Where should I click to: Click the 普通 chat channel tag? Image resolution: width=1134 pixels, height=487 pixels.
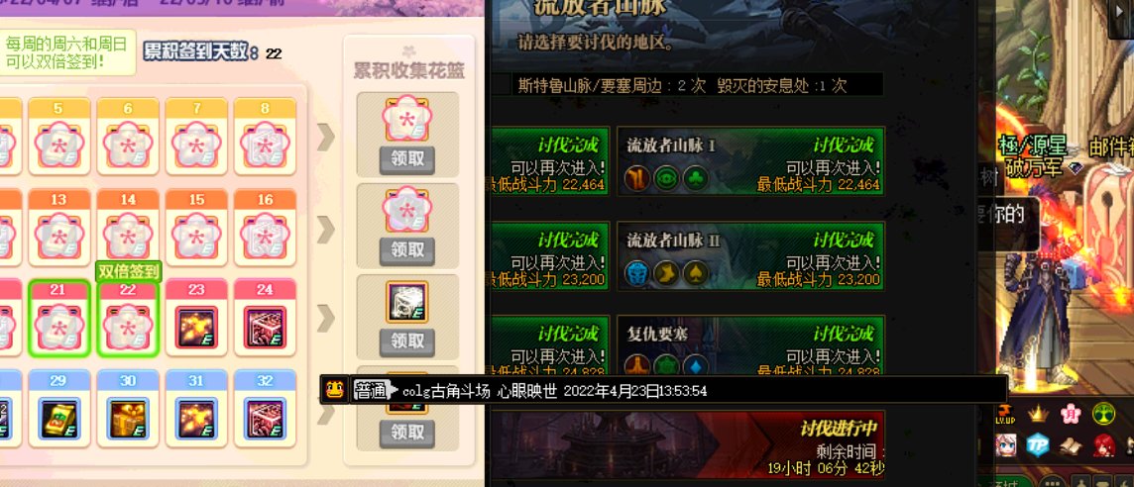371,391
